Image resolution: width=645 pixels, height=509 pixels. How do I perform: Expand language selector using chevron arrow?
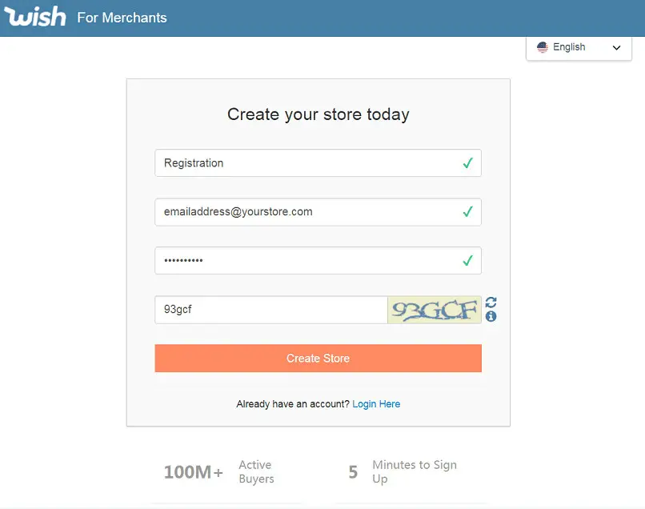click(616, 48)
